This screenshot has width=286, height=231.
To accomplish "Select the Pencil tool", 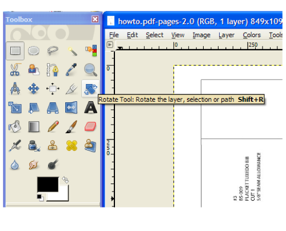I will [53, 126].
